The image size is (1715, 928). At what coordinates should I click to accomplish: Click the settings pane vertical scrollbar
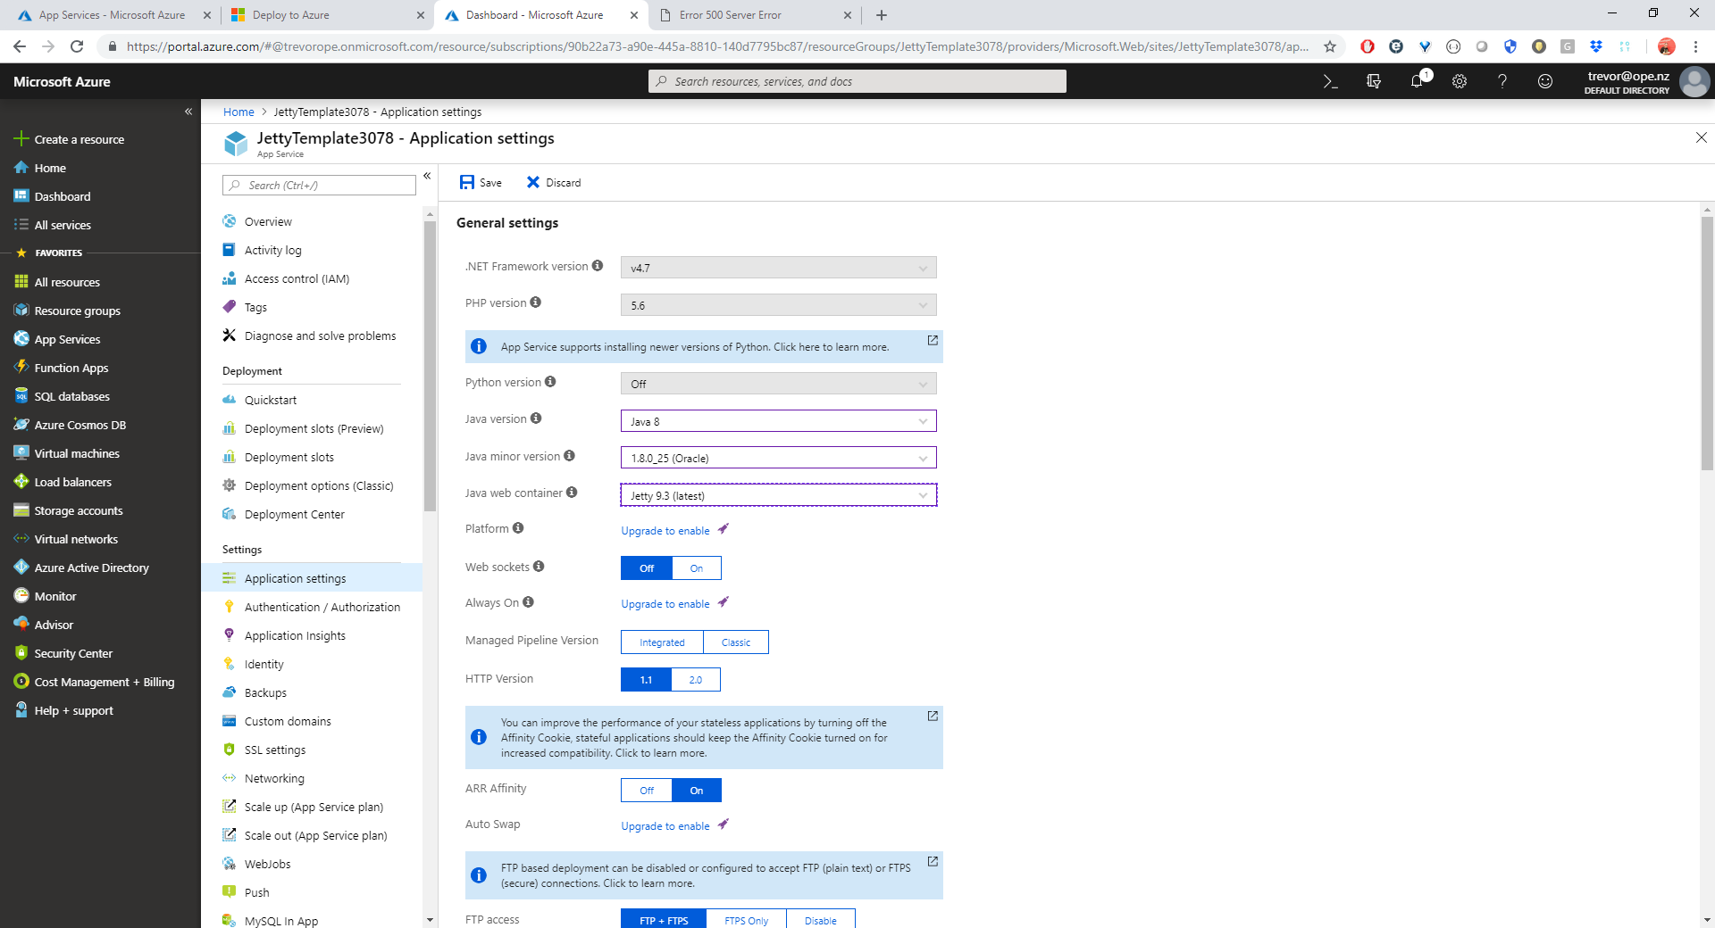coord(1708,344)
